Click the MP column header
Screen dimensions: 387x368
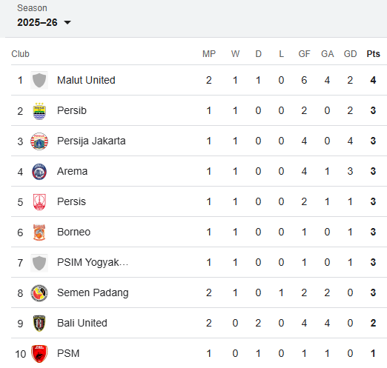click(209, 54)
